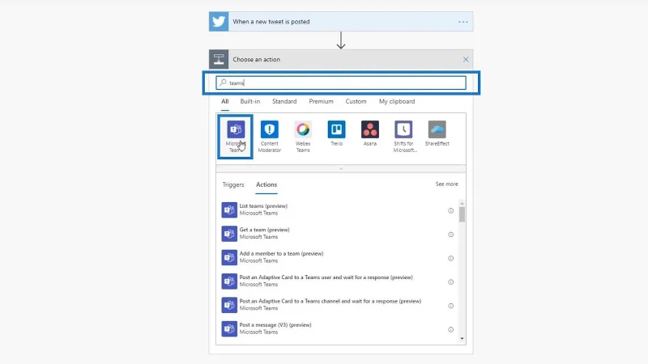Select Add a member to a team action
Image resolution: width=648 pixels, height=364 pixels.
tap(338, 257)
